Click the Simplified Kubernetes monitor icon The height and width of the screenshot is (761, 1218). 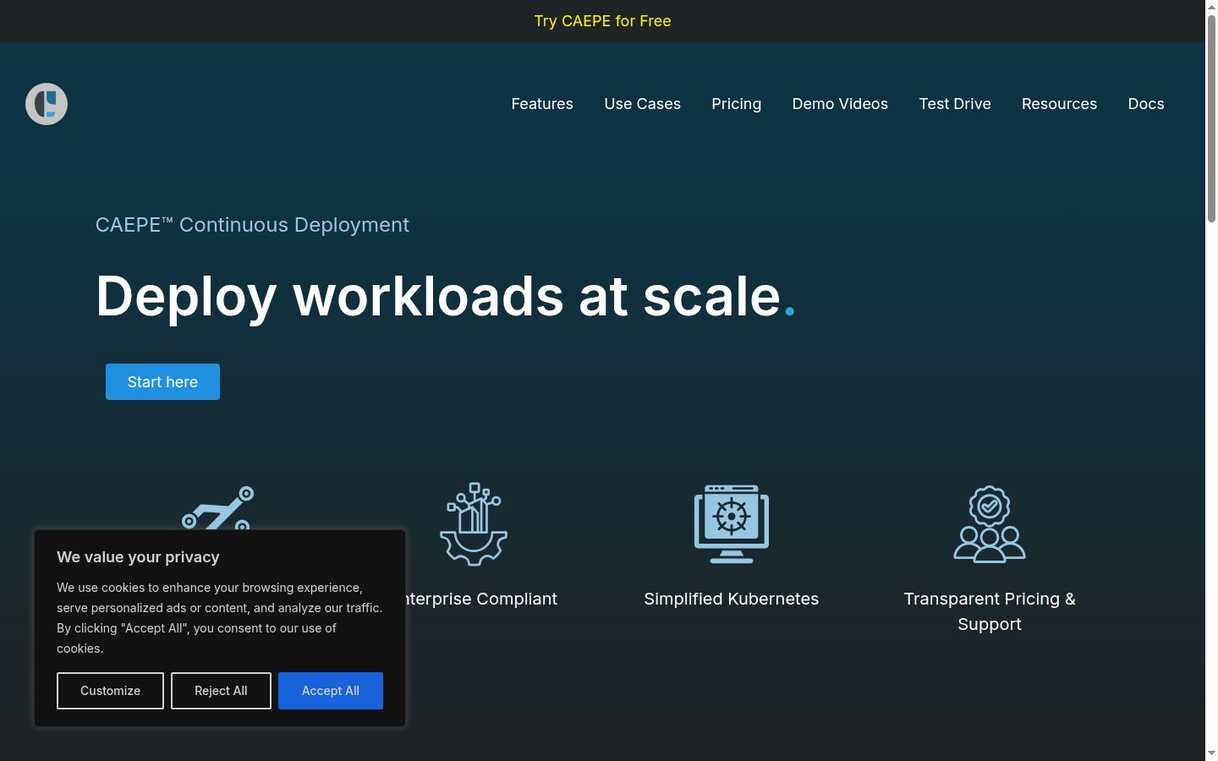click(732, 523)
